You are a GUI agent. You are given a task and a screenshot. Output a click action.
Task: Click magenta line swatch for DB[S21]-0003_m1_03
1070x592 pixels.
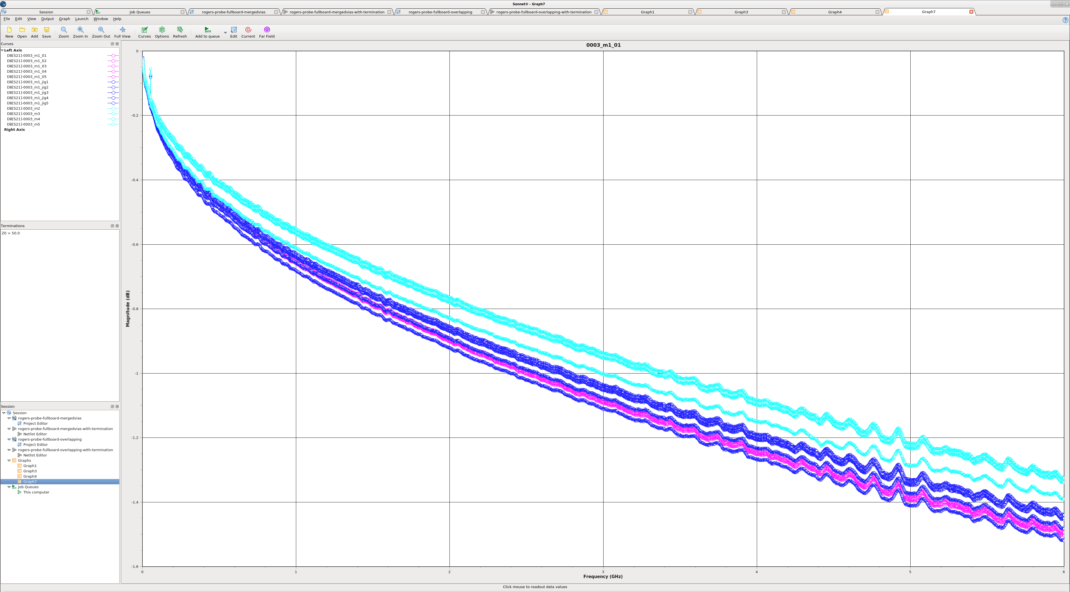click(x=113, y=66)
